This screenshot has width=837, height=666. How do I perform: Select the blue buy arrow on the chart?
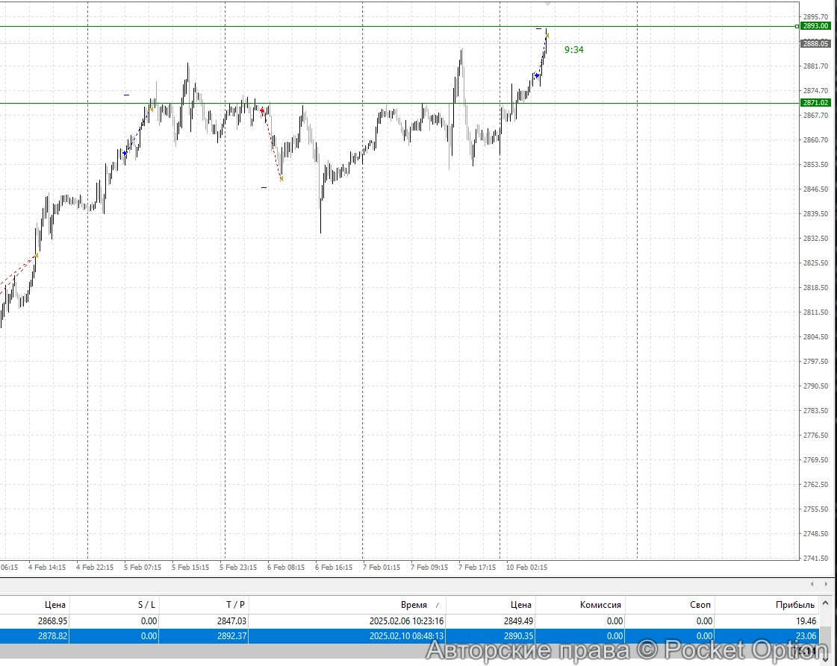(x=537, y=75)
